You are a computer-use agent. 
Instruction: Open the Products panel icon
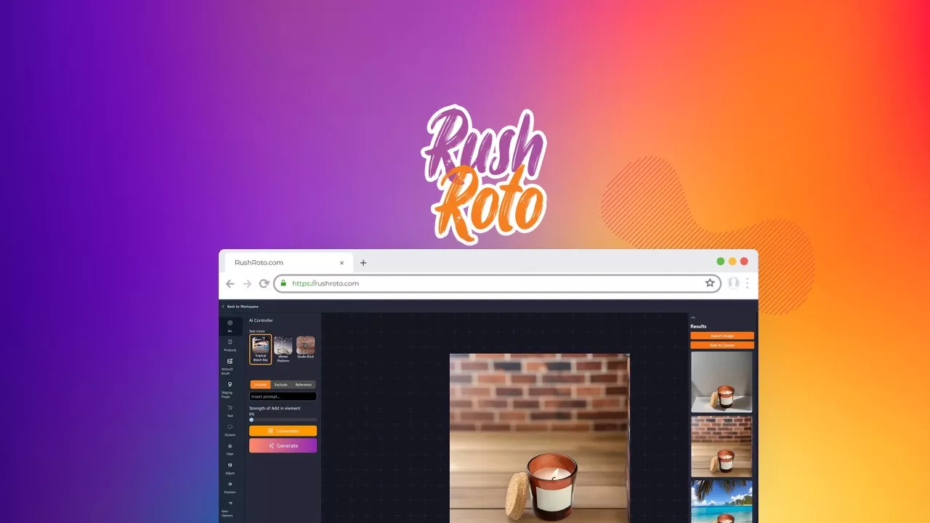[230, 344]
